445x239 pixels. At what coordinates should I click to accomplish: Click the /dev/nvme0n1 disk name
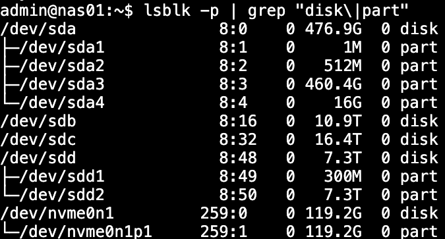point(57,213)
